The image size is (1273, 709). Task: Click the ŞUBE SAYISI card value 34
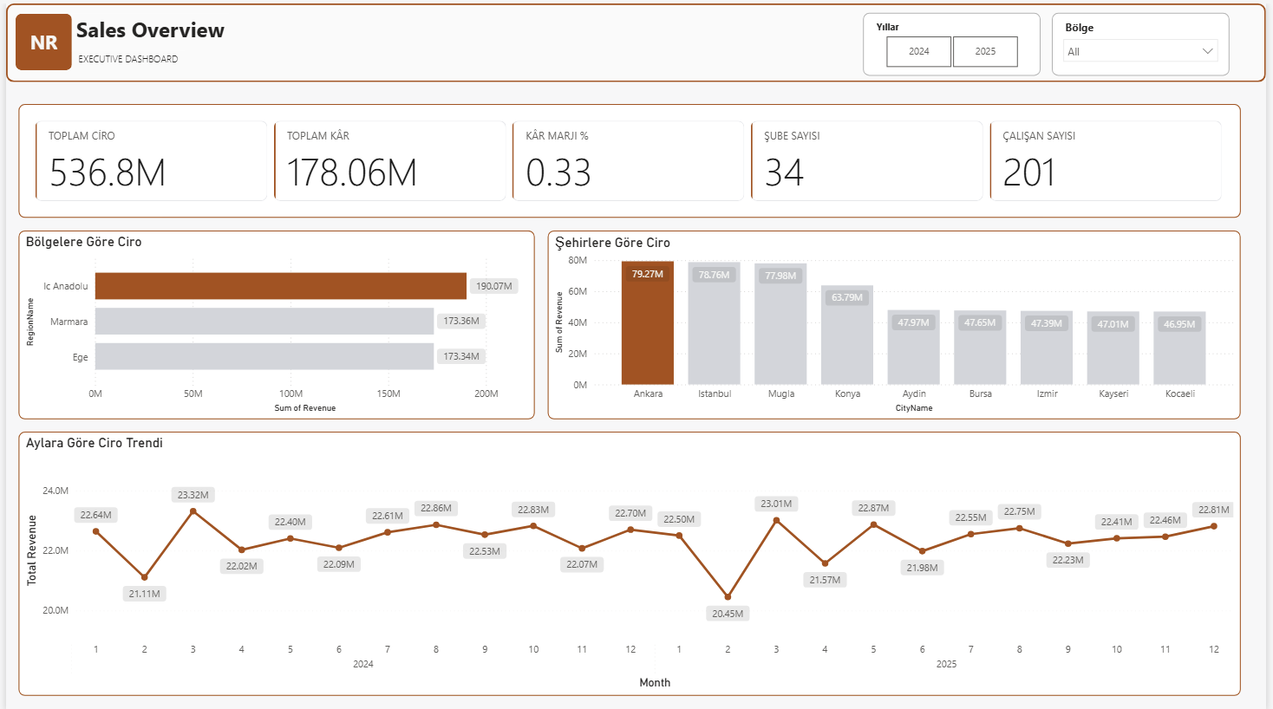click(784, 172)
